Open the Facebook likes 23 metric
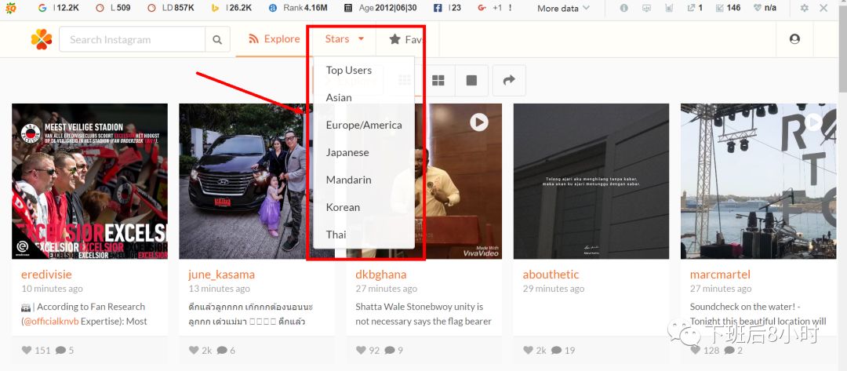847x371 pixels. point(447,8)
